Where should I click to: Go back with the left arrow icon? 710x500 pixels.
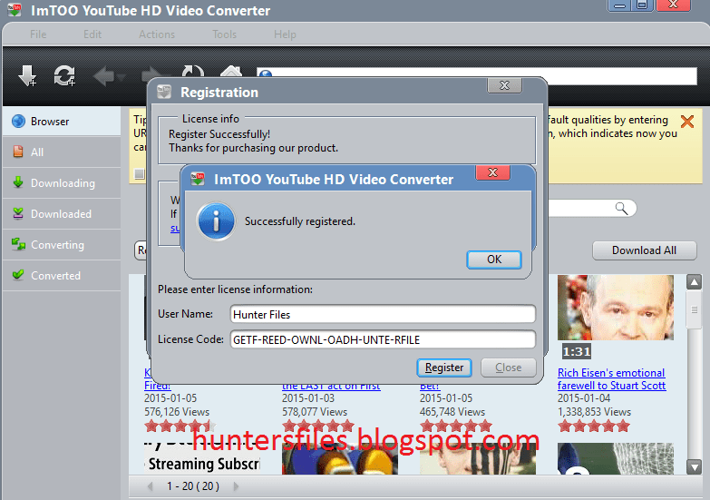pos(104,76)
